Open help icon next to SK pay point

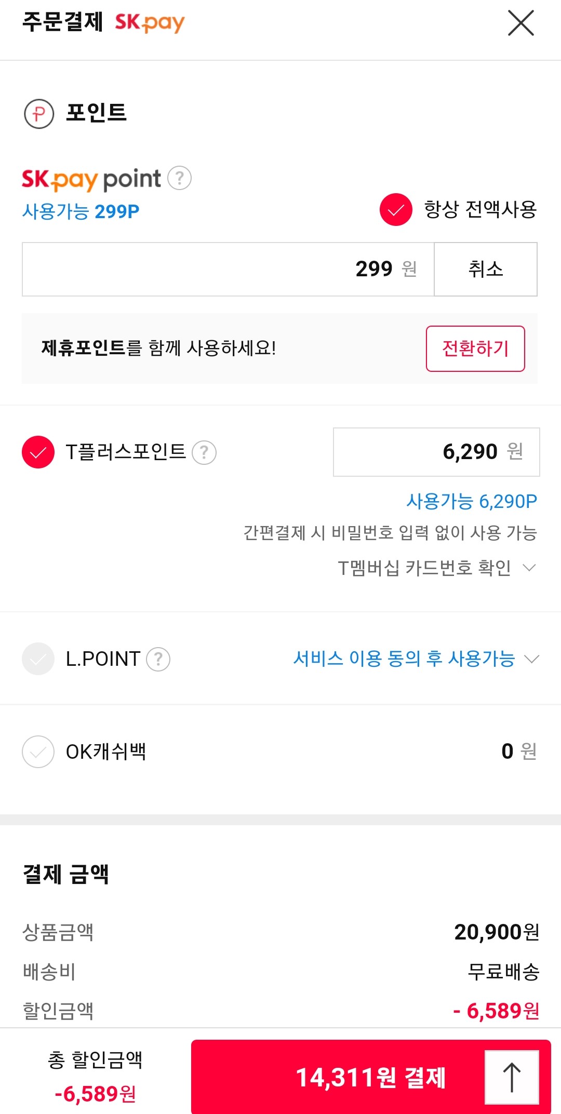click(180, 178)
